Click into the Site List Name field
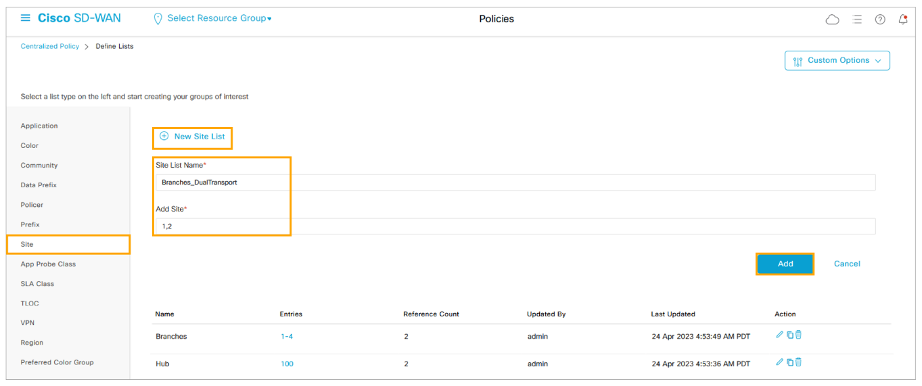The width and height of the screenshot is (922, 386). [x=514, y=183]
